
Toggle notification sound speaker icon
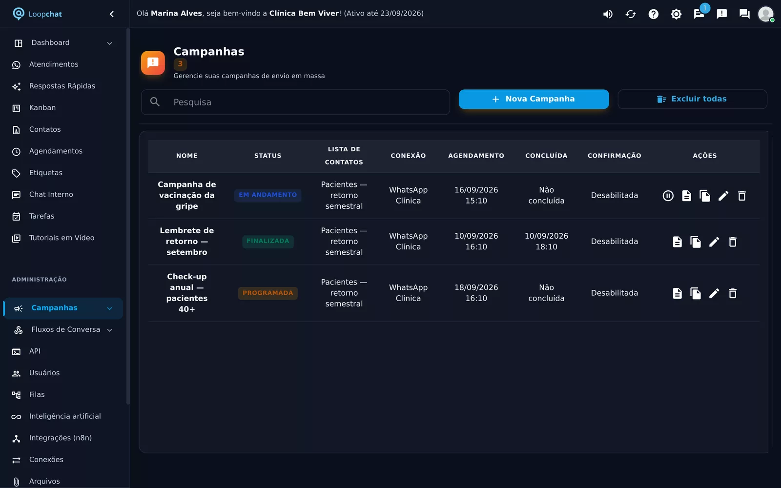(608, 14)
